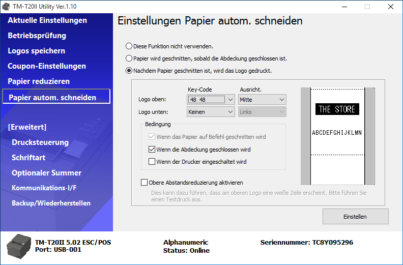403x265 pixels.
Task: Toggle 'Wenn die Abdeckung geschlossen wird' checkbox
Action: point(152,150)
